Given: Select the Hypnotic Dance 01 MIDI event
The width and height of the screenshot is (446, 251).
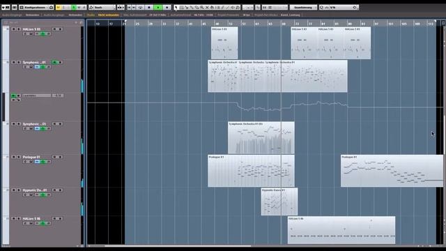Looking at the screenshot, I should 279,201.
